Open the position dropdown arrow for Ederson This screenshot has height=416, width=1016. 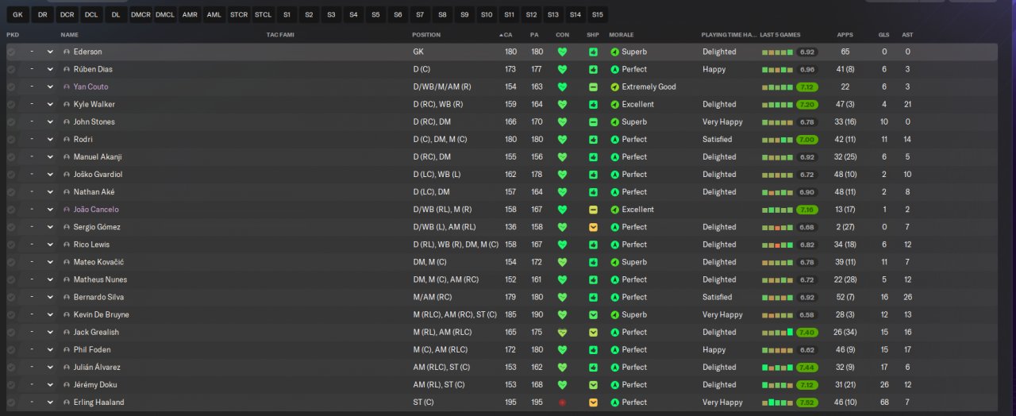click(x=50, y=52)
